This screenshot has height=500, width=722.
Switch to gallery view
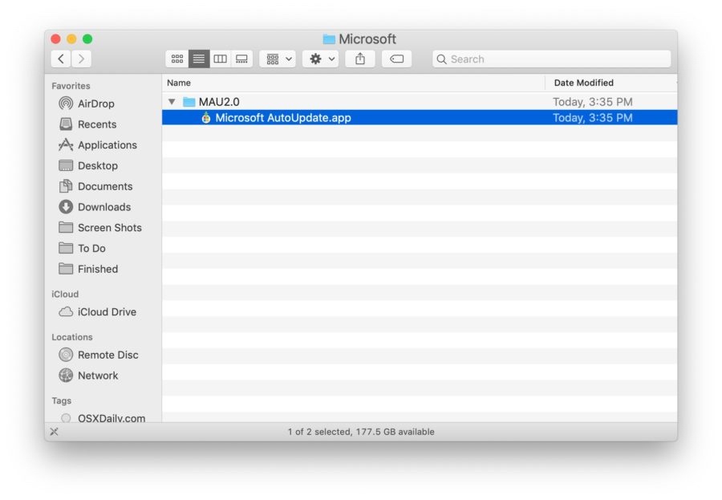pos(241,59)
